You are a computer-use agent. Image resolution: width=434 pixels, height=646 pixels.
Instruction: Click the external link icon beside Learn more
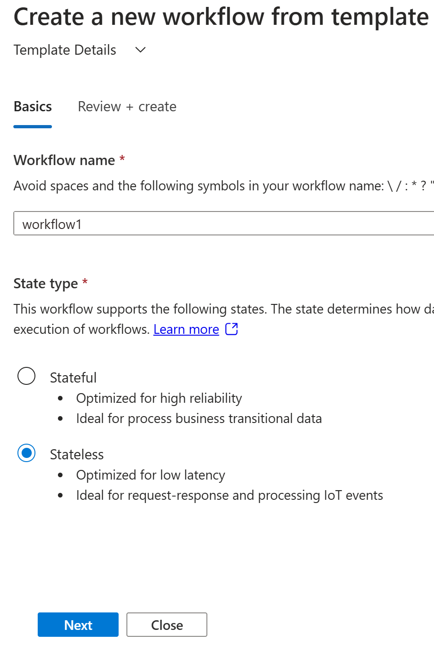pyautogui.click(x=231, y=329)
